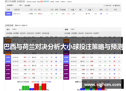Open 荷兰 team link in 2020-10-11 row
Viewport: 126px width, 91px height.
(40, 14)
